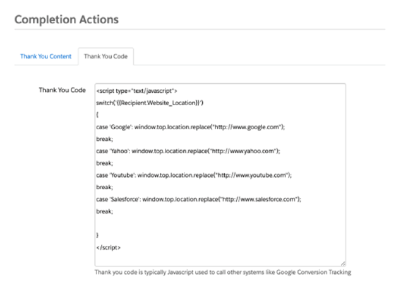
Task: Switch to the Thank You Content tab
Action: pos(45,56)
